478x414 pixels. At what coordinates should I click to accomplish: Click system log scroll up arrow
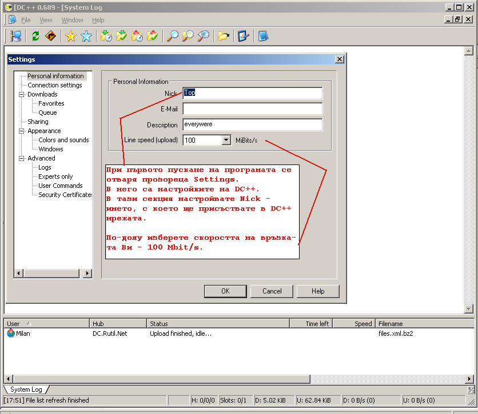(468, 50)
